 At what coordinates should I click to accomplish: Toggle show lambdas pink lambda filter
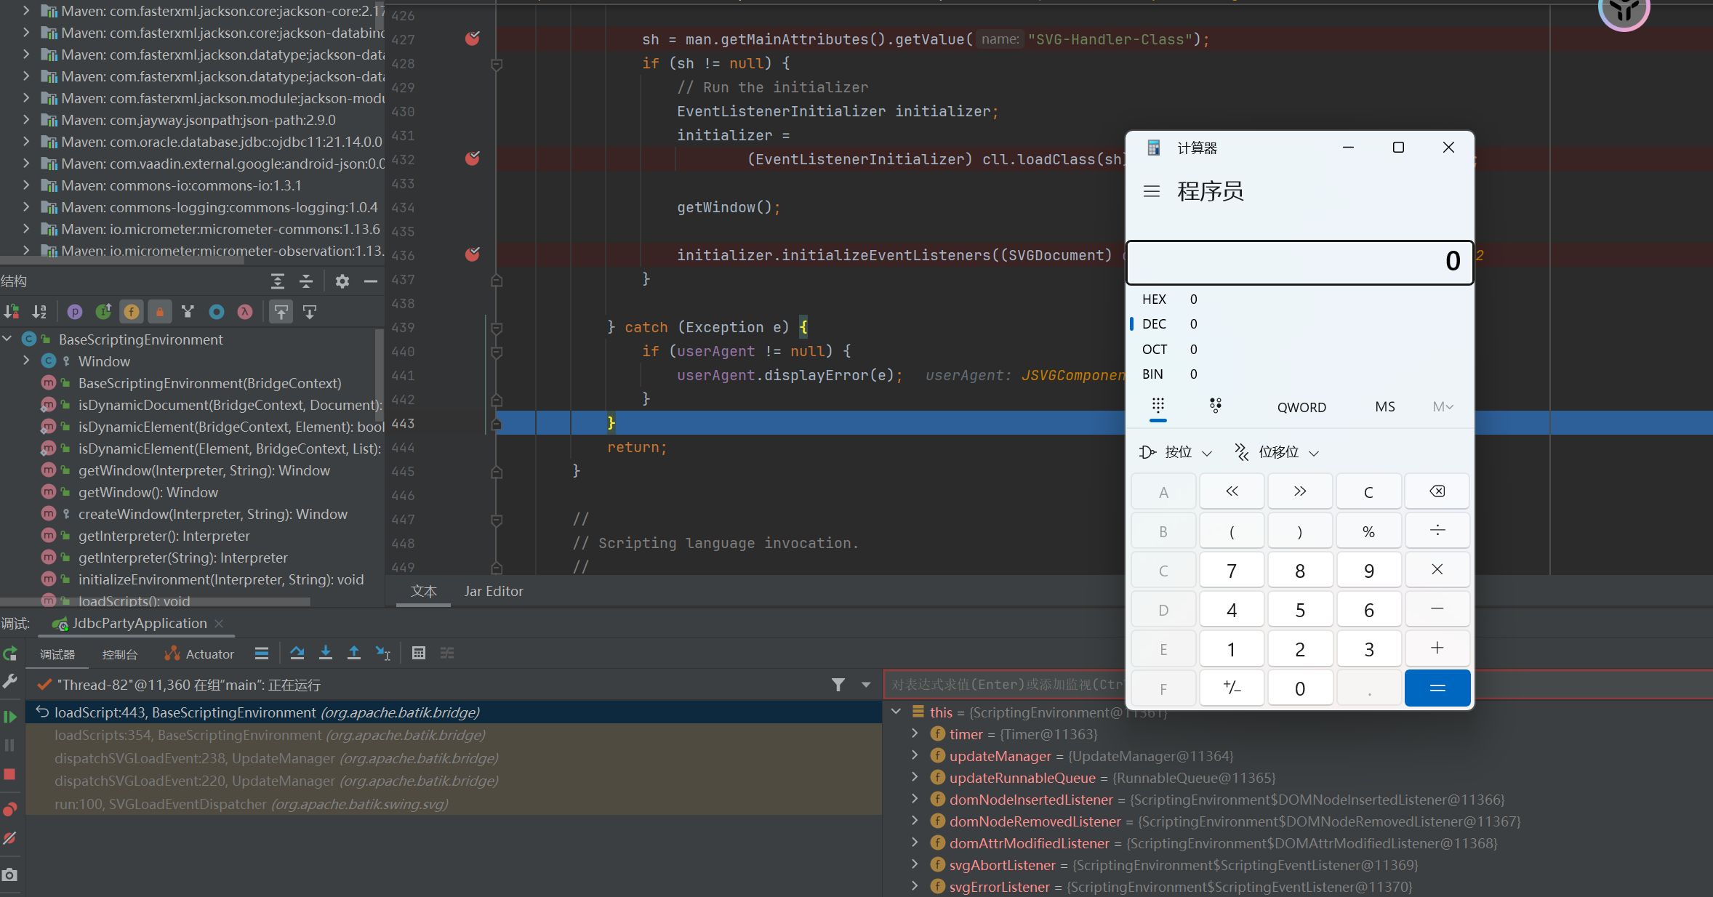pyautogui.click(x=245, y=312)
